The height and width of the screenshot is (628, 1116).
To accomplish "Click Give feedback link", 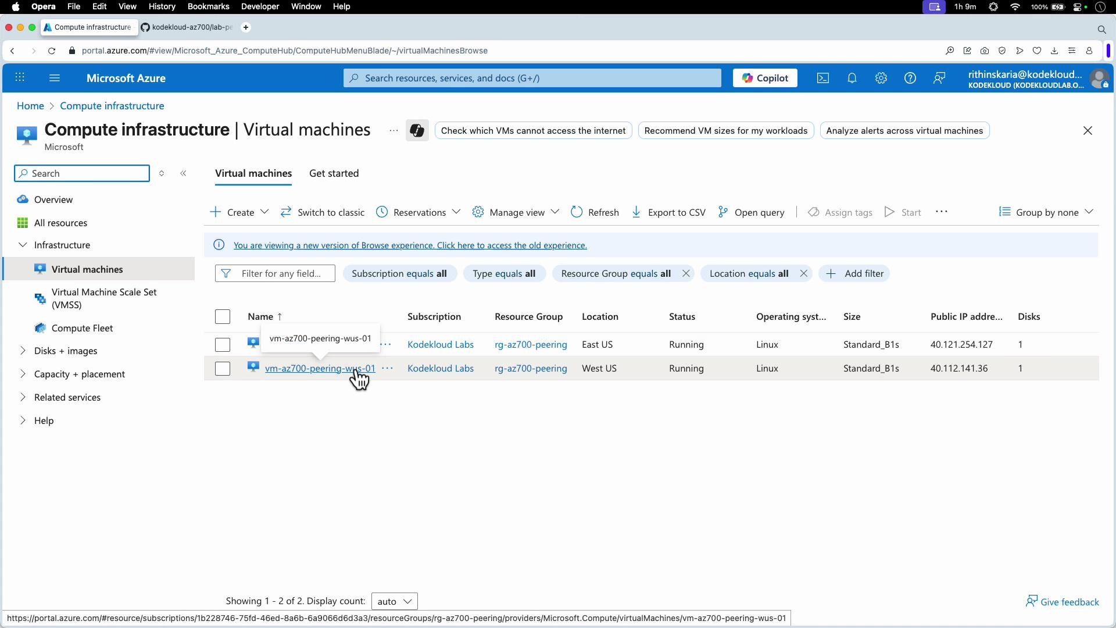I will point(1062,602).
